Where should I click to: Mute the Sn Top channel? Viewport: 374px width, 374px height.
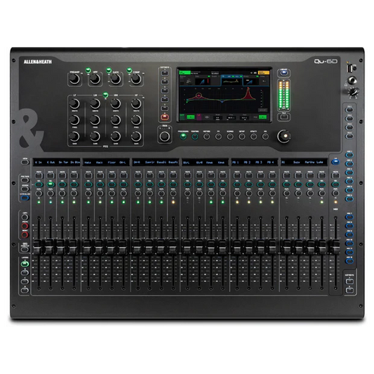coord(62,176)
